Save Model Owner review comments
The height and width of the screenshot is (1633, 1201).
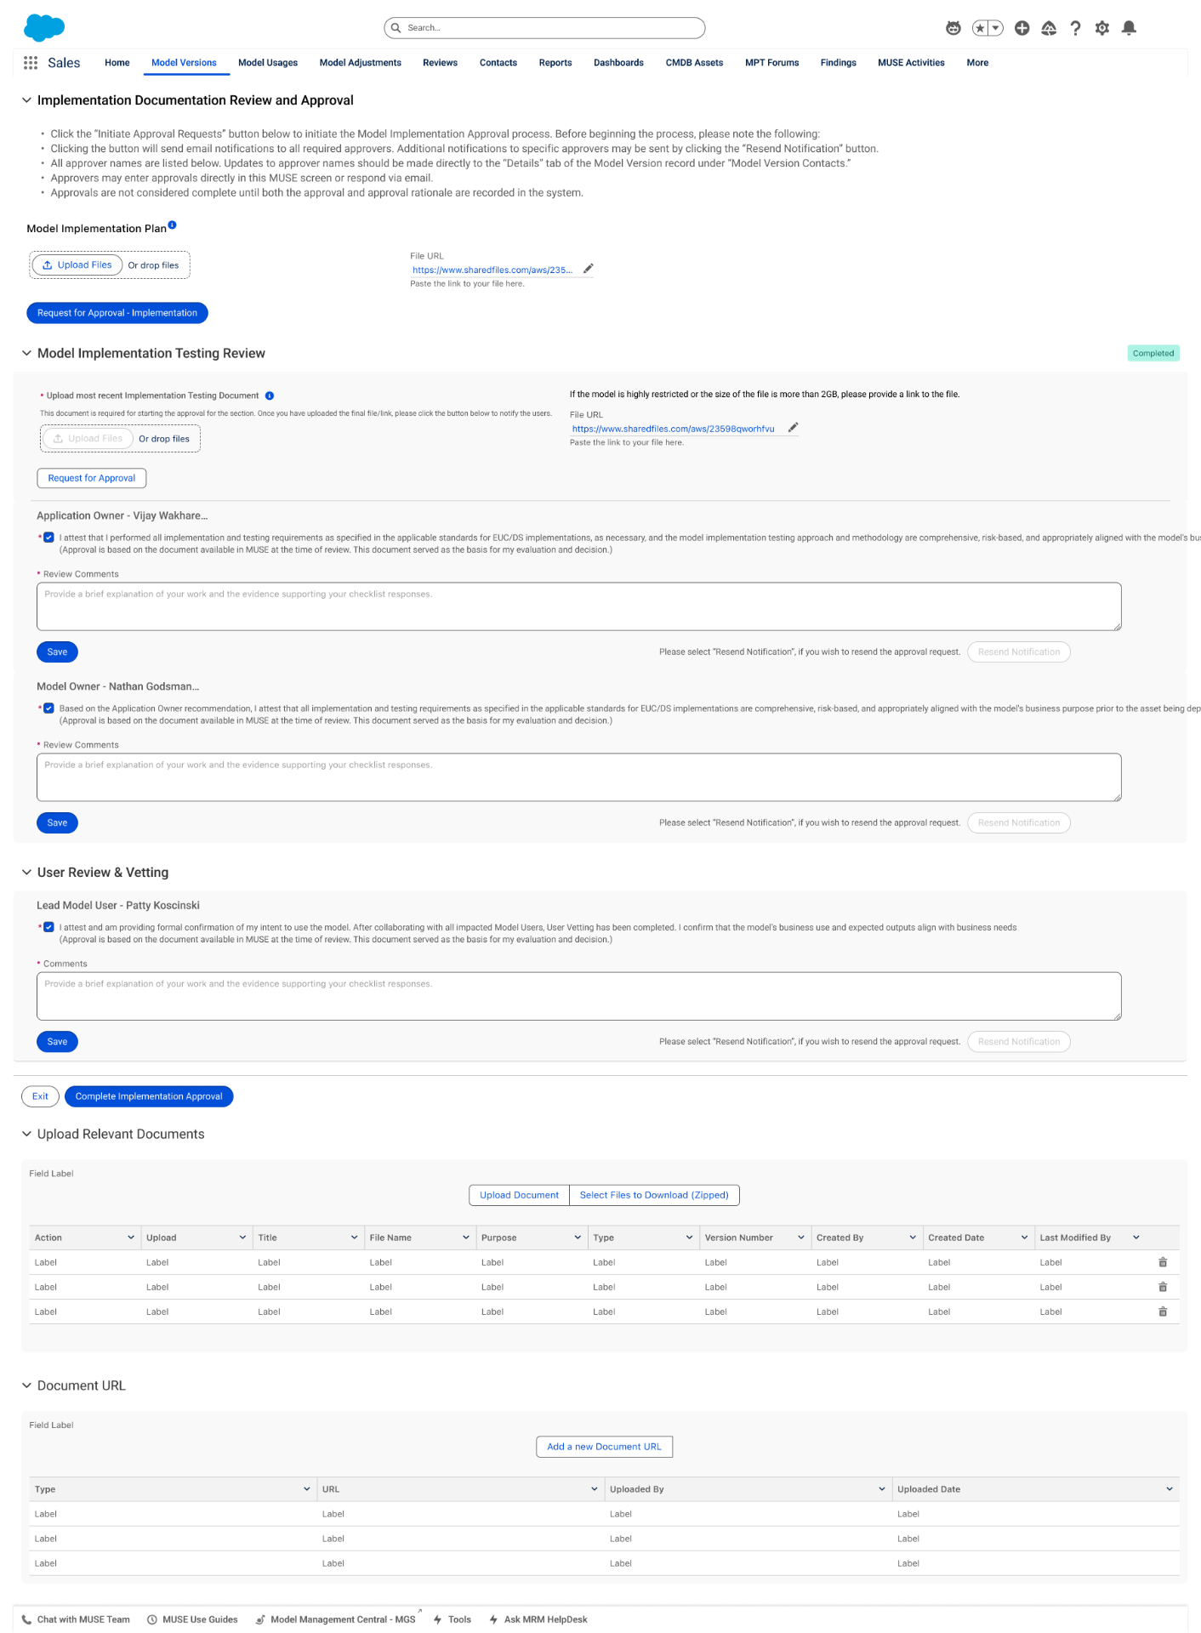click(57, 823)
